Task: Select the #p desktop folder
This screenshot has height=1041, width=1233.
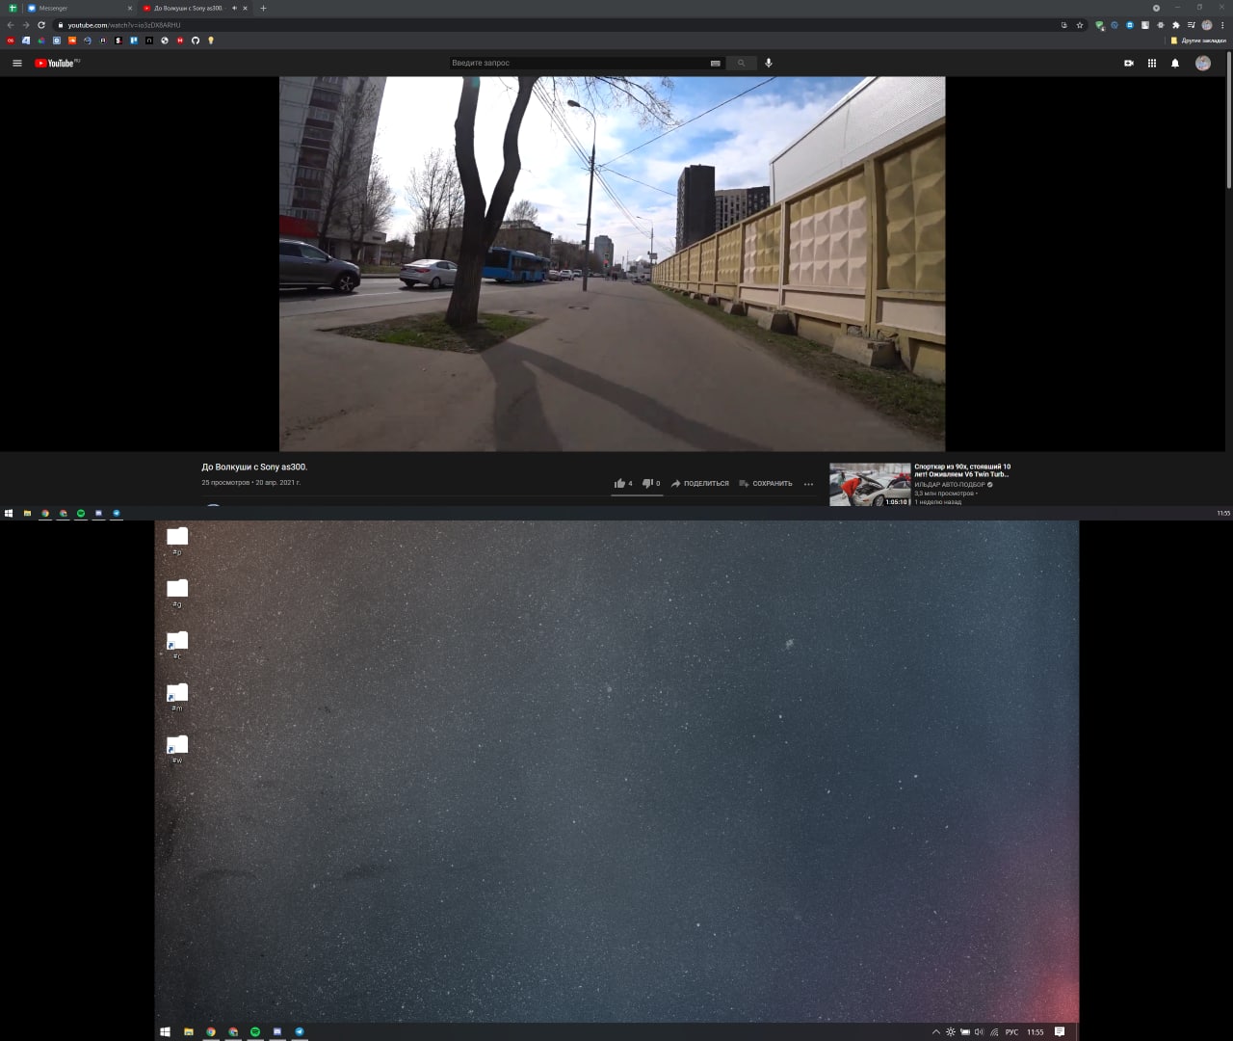Action: pos(177,541)
